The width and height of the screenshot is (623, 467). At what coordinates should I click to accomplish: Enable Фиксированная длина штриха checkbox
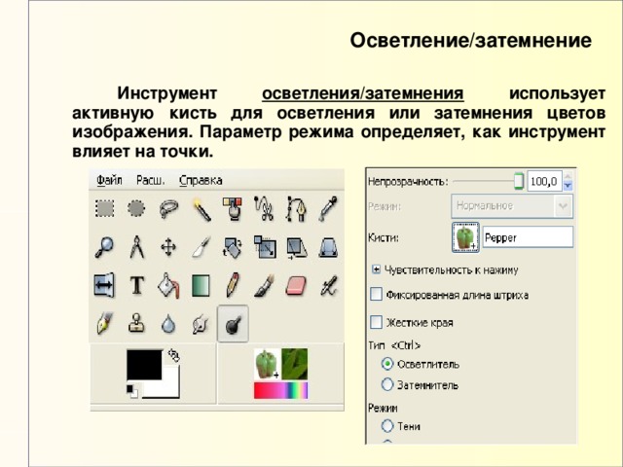pyautogui.click(x=376, y=295)
